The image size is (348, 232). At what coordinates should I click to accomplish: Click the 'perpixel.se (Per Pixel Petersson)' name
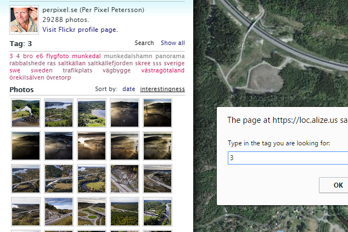(93, 10)
